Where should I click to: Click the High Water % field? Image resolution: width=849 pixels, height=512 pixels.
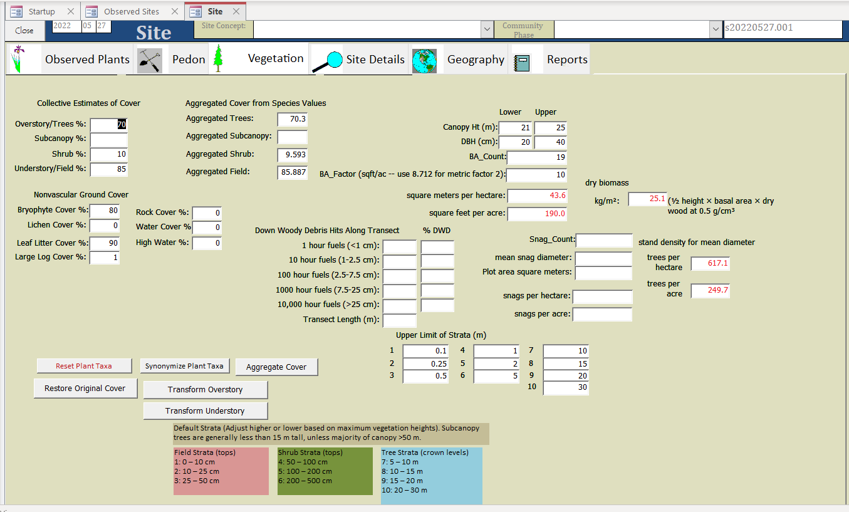tap(207, 243)
